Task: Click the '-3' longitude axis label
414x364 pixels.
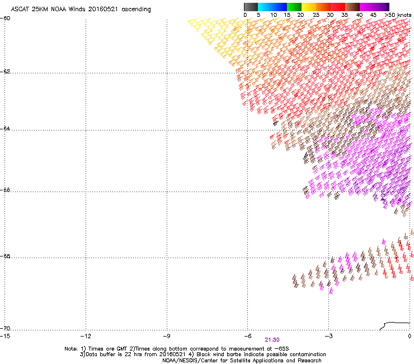Action: [328, 336]
